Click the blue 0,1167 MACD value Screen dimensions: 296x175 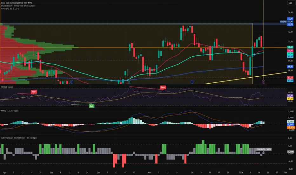pos(291,124)
